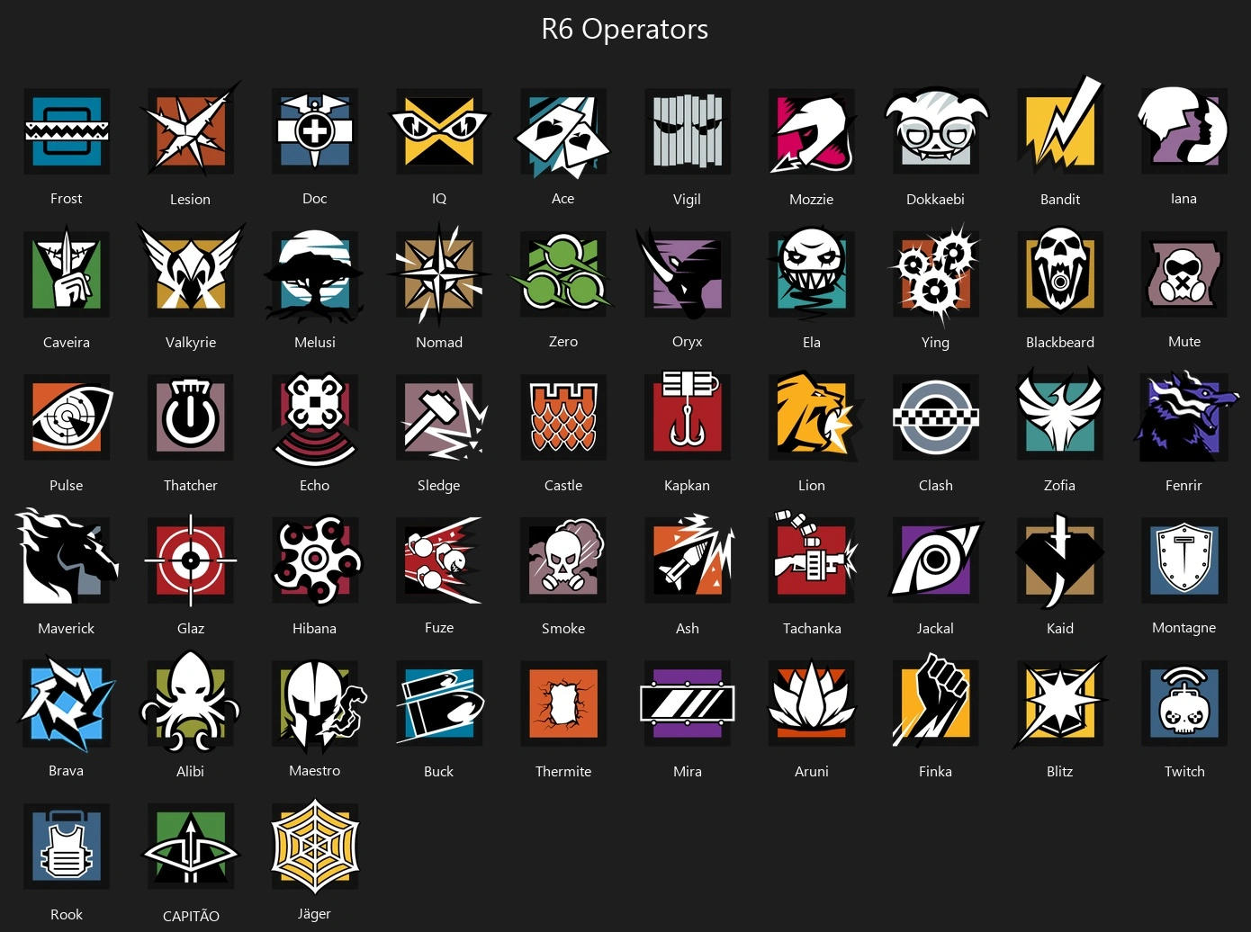Click the CAPITÃO name label
This screenshot has height=932, width=1251.
tap(191, 916)
